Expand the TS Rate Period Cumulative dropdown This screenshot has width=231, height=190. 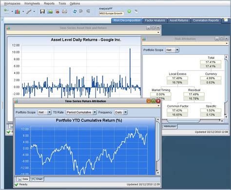coord(81,112)
